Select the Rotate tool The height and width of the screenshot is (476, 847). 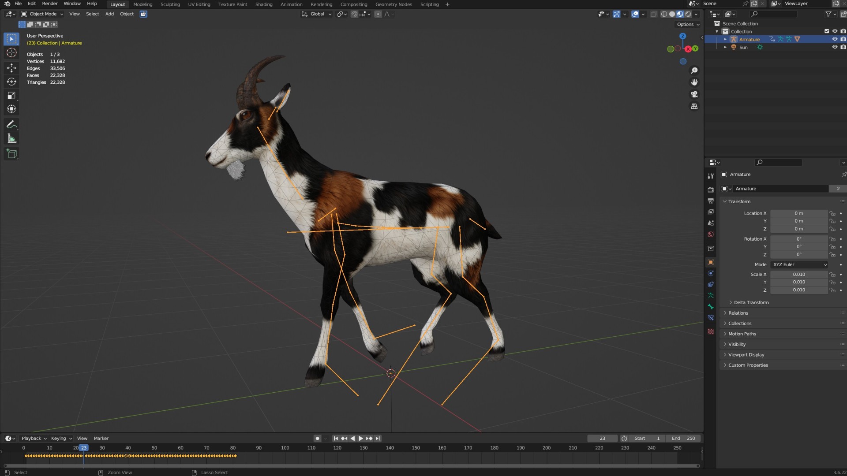[x=11, y=82]
